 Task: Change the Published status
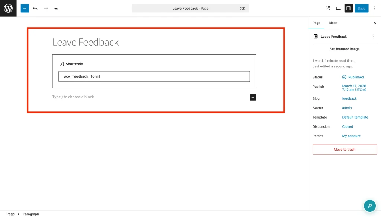coord(356,77)
